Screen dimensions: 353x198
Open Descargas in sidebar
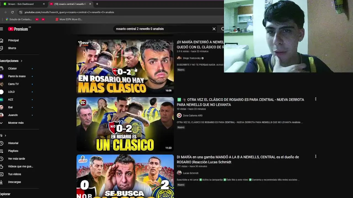click(14, 182)
